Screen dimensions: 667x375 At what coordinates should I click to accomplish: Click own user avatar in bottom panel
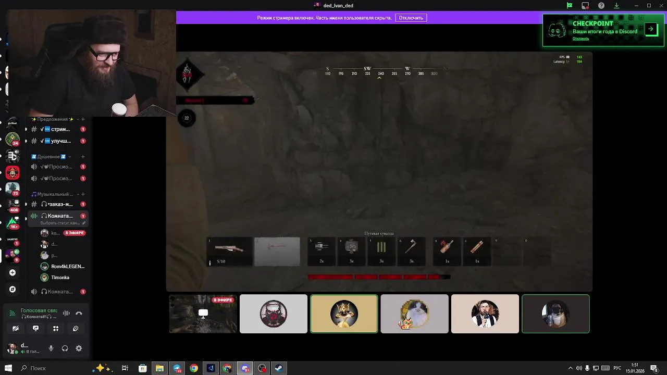(12, 348)
